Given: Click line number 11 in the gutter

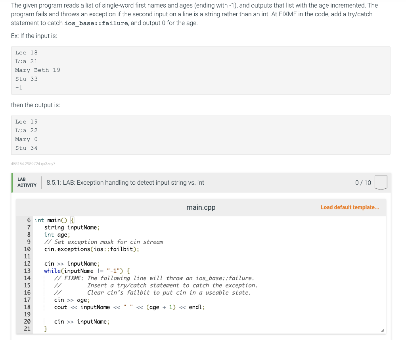Looking at the screenshot, I should click(x=27, y=257).
